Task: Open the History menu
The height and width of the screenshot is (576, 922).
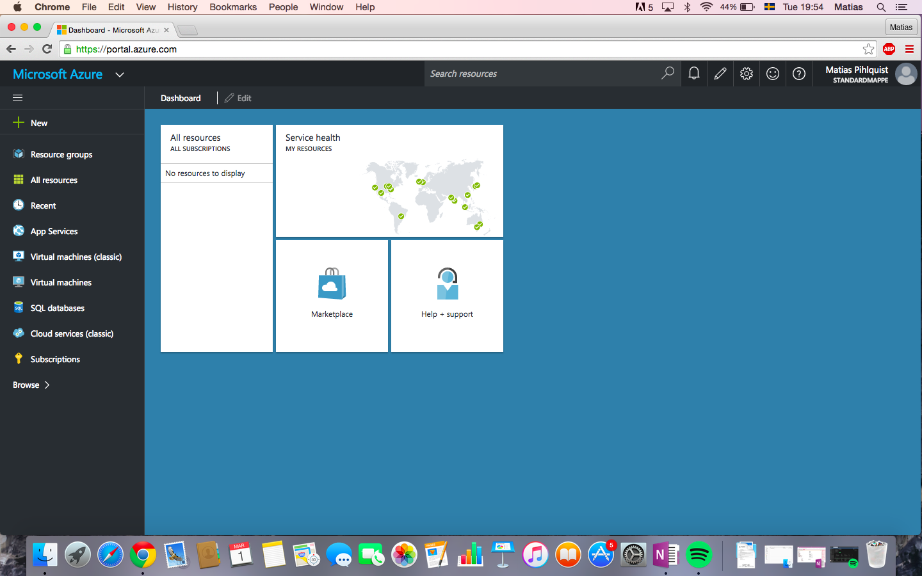Action: point(182,7)
